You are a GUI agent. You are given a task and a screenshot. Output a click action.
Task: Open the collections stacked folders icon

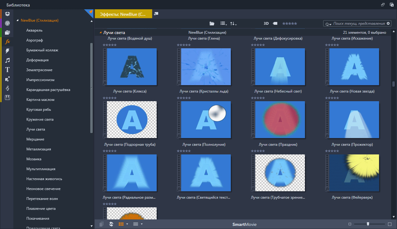(7, 32)
